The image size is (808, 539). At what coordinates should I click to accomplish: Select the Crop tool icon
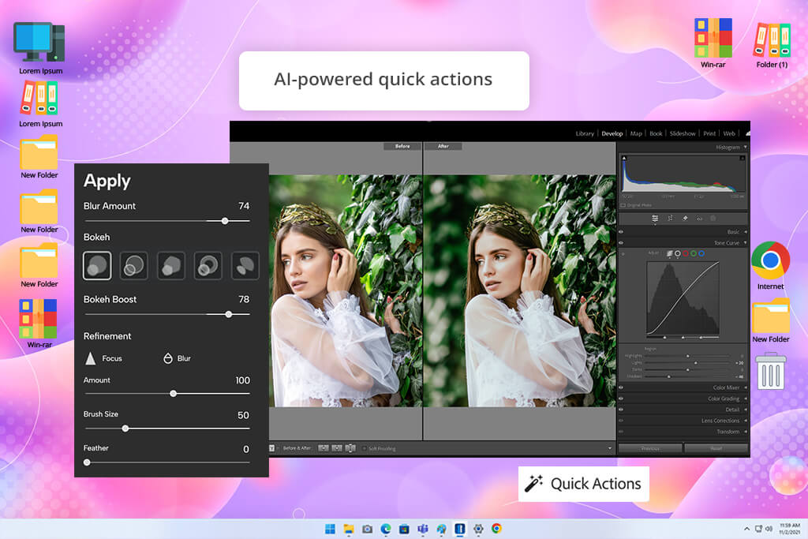pyautogui.click(x=670, y=218)
